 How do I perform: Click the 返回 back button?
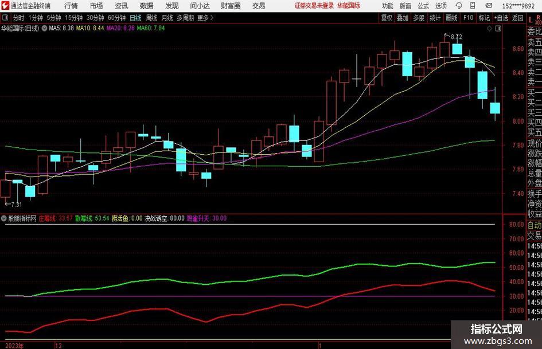point(517,18)
